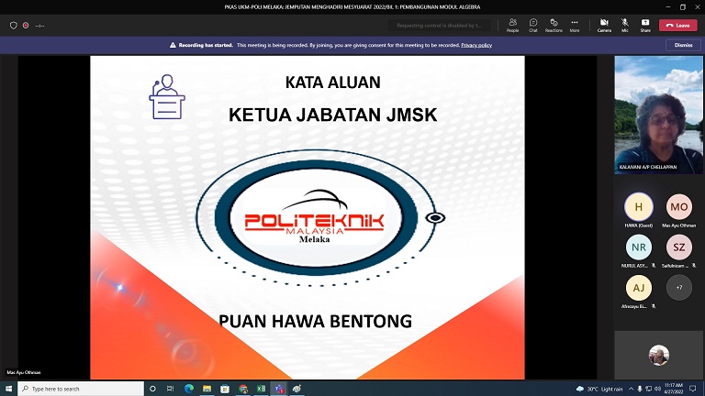The width and height of the screenshot is (705, 396).
Task: Unmute the Mic
Action: click(x=625, y=25)
